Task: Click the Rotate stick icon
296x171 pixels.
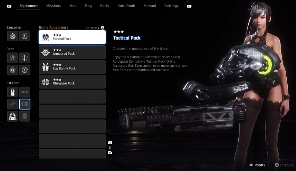Action: [251, 165]
